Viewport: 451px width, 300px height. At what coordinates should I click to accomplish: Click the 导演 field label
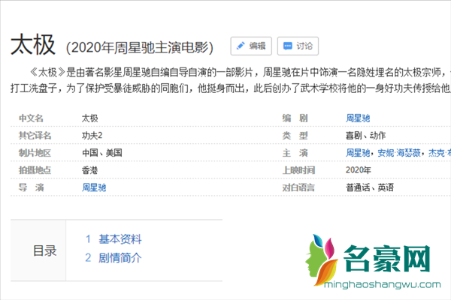click(x=31, y=187)
